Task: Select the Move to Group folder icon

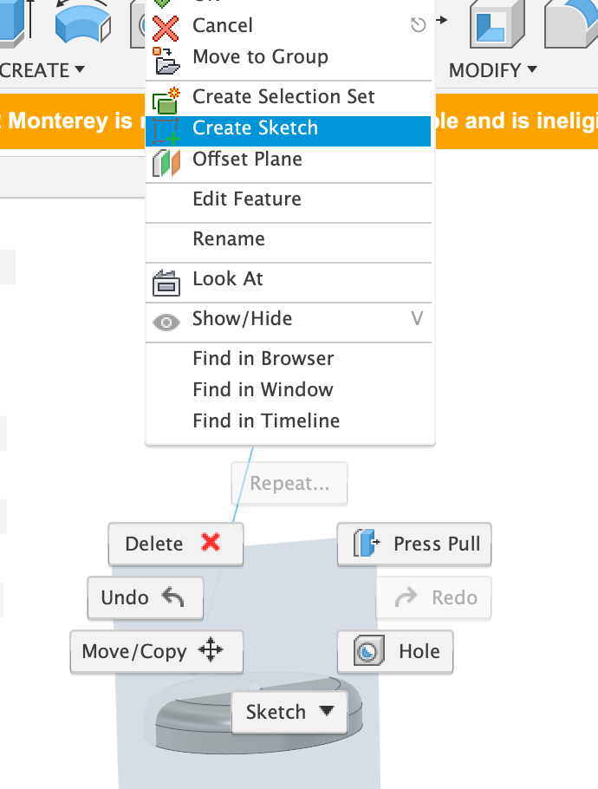Action: [x=166, y=60]
